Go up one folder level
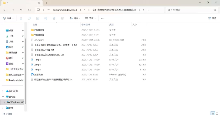This screenshot has width=220, height=115. tap(21, 10)
